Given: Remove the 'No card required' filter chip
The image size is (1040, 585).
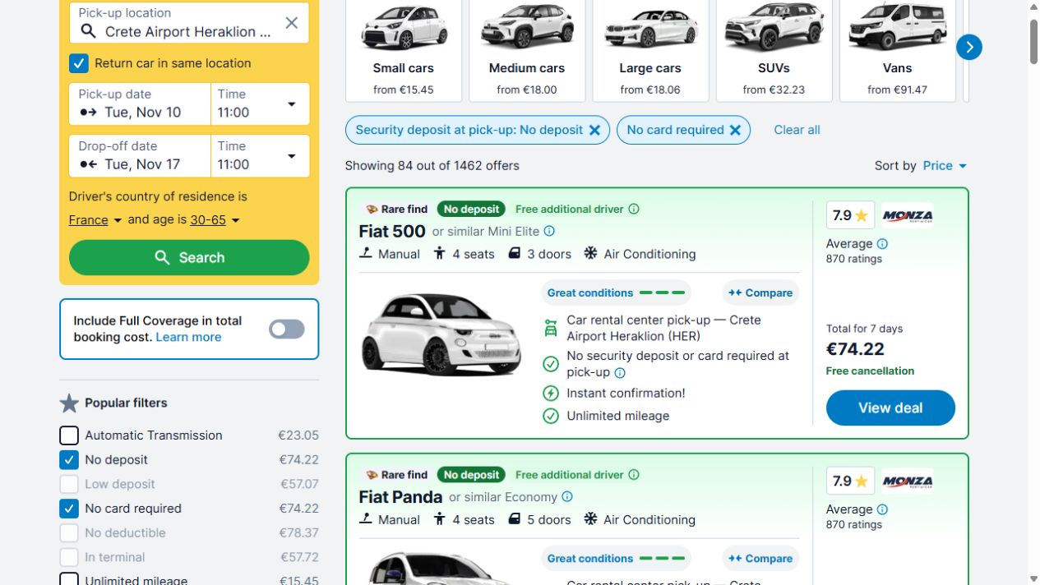Looking at the screenshot, I should click(x=735, y=130).
